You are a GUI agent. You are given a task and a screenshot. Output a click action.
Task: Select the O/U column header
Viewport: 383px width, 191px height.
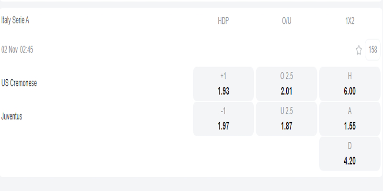(286, 21)
